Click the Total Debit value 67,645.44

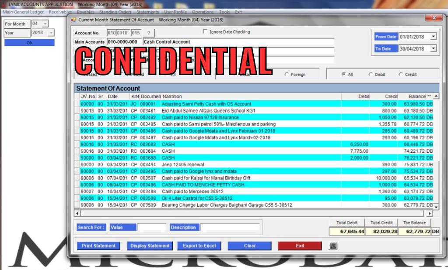347,231
